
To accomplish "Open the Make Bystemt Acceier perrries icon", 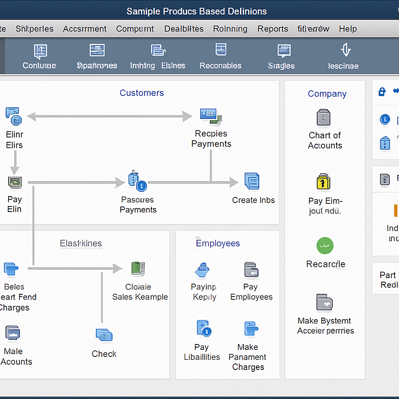I will pyautogui.click(x=325, y=302).
